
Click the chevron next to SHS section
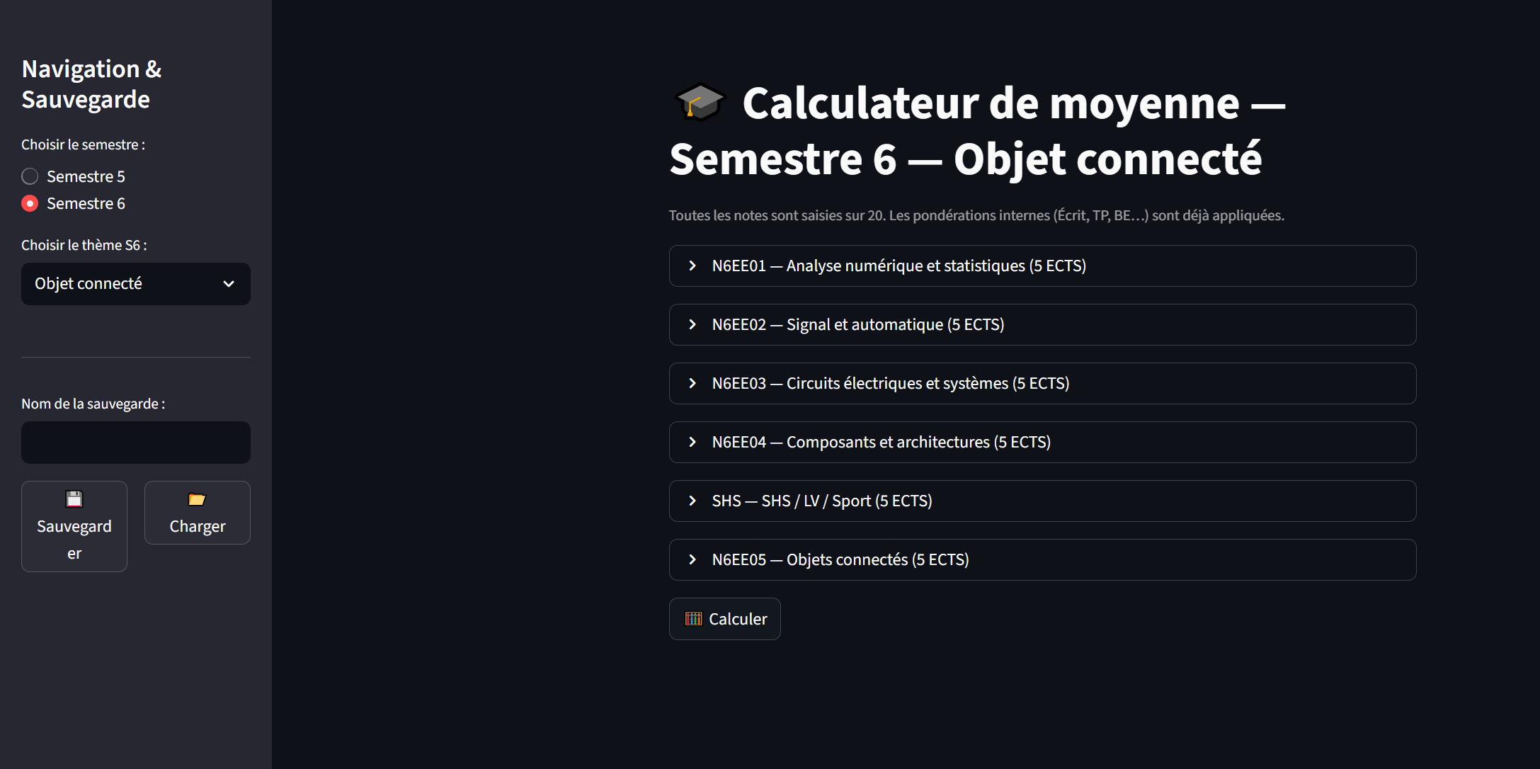pos(692,501)
